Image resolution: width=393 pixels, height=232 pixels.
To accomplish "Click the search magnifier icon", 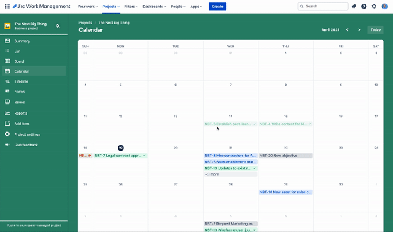I will click(302, 6).
